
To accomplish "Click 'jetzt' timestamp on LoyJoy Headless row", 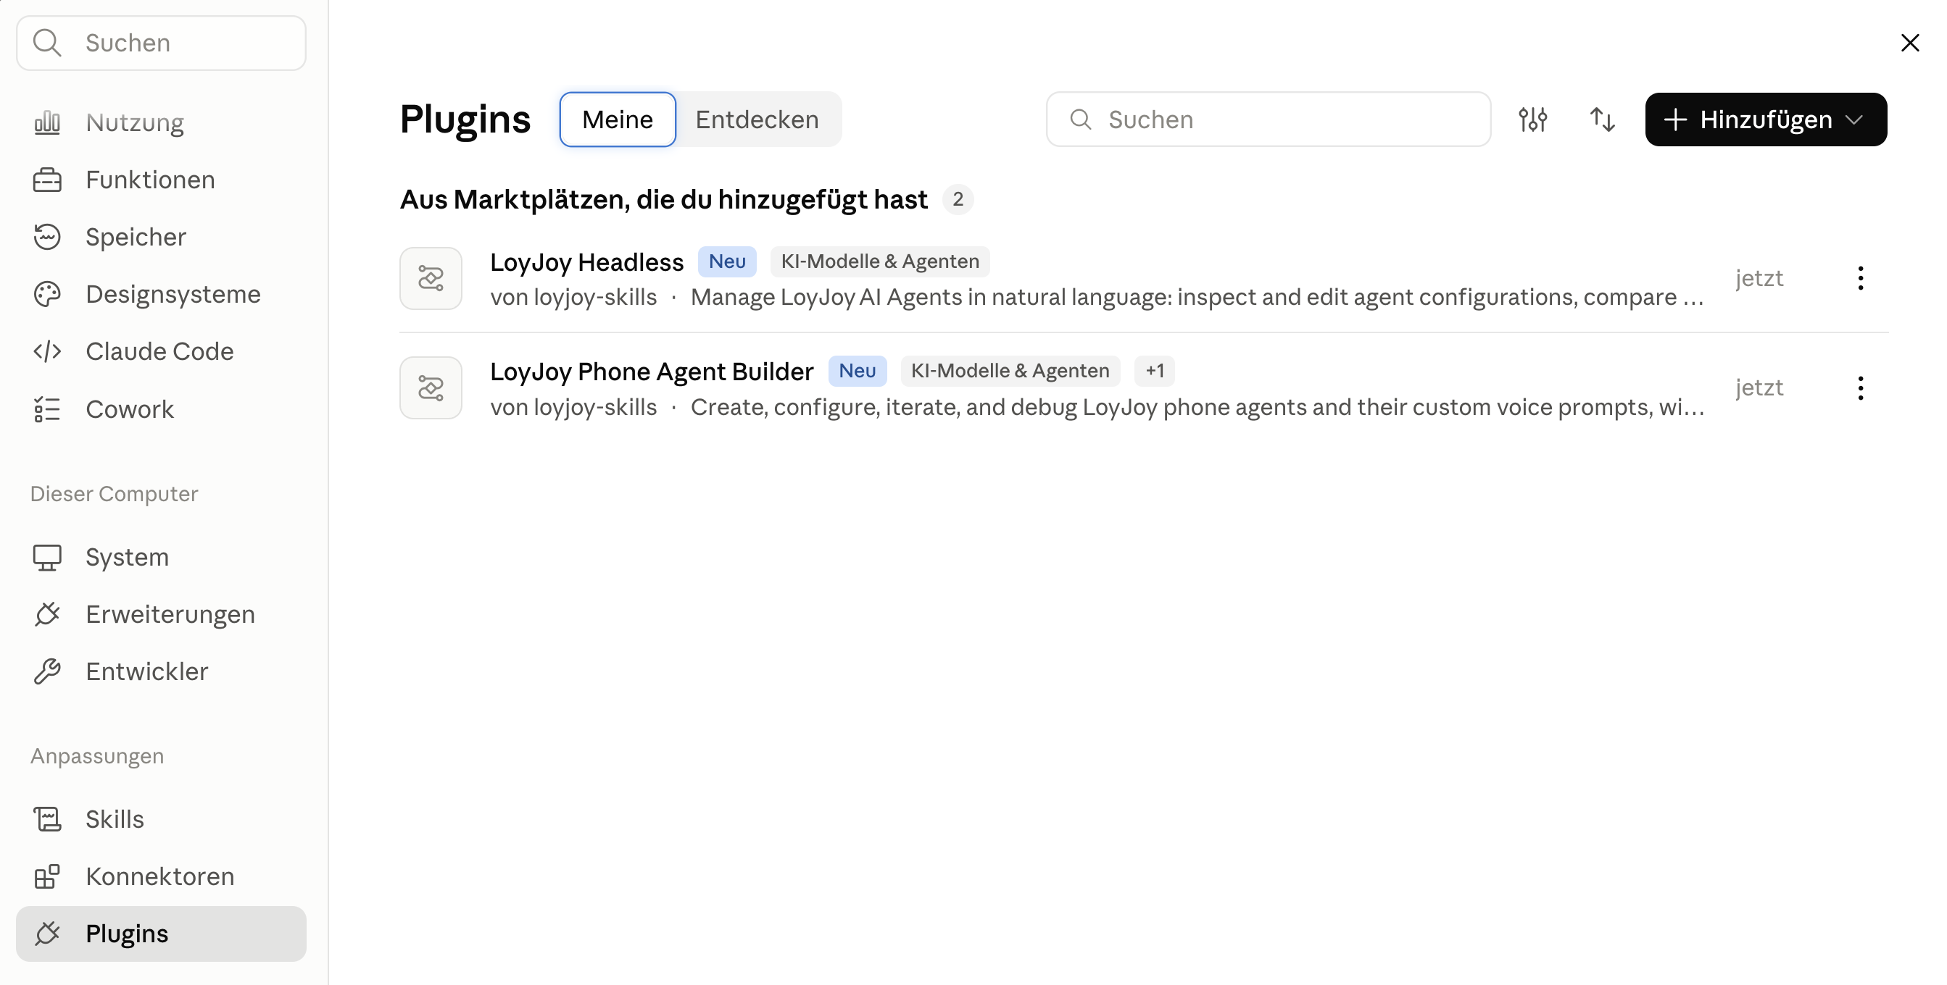I will pos(1759,278).
